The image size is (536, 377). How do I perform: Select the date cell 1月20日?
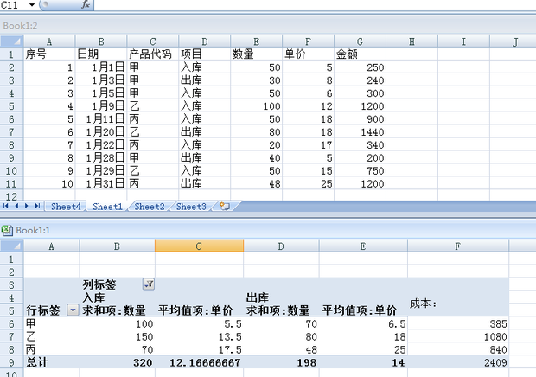pyautogui.click(x=101, y=132)
